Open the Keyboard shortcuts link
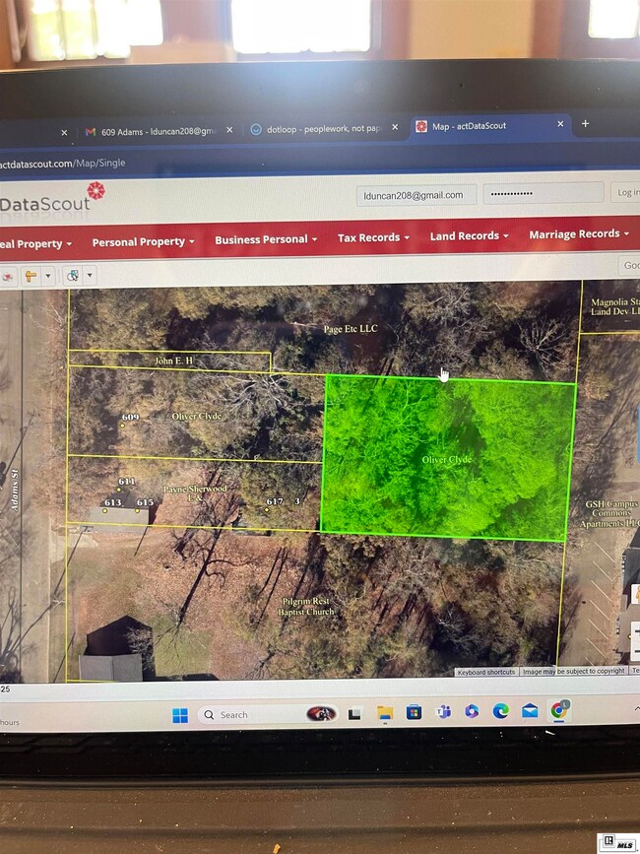This screenshot has height=854, width=640. [x=486, y=672]
